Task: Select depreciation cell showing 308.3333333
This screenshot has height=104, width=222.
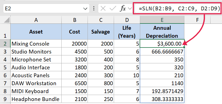Action: (162, 99)
